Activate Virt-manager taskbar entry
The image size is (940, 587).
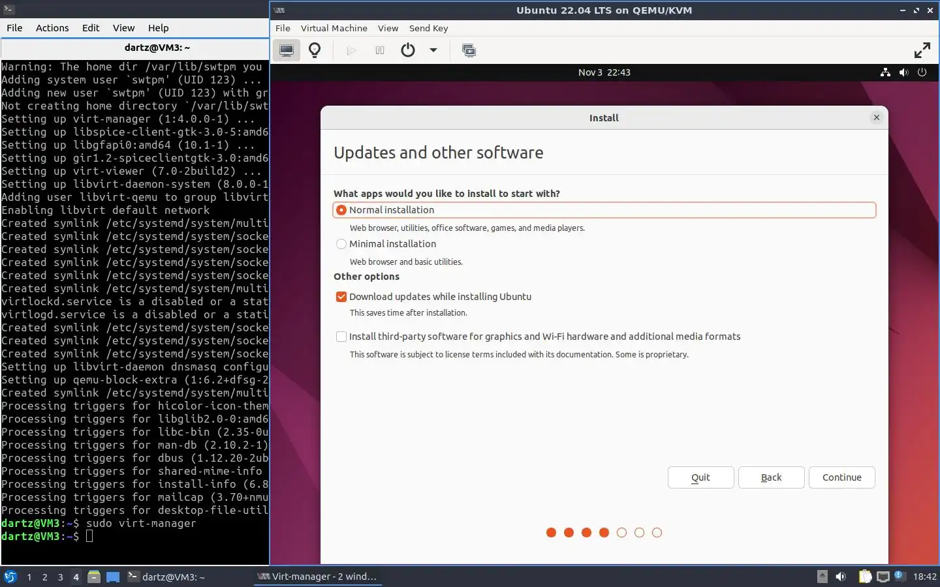click(317, 577)
